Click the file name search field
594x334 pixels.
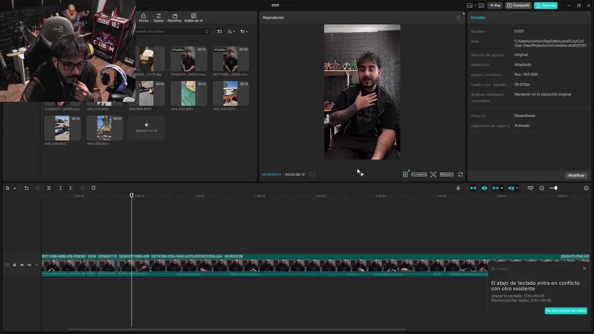tap(173, 32)
